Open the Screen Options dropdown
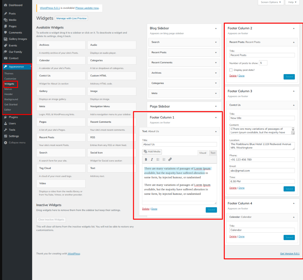Screen dimensions: 303x280 [x=271, y=2]
